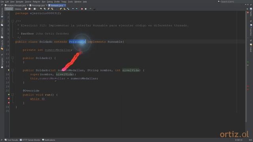Viewport: 253px width, 142px height.
Task: Open the View menu
Action: (x=12, y=2)
